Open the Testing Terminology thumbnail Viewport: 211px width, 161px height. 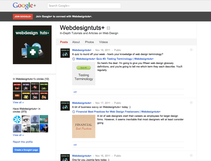coord(84,73)
